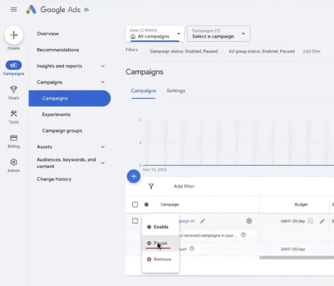Click the Create plus button

(x=14, y=35)
